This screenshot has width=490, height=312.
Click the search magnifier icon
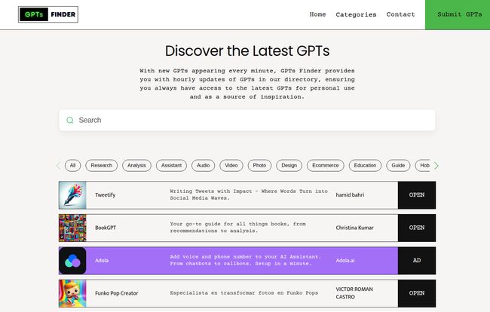pyautogui.click(x=70, y=121)
